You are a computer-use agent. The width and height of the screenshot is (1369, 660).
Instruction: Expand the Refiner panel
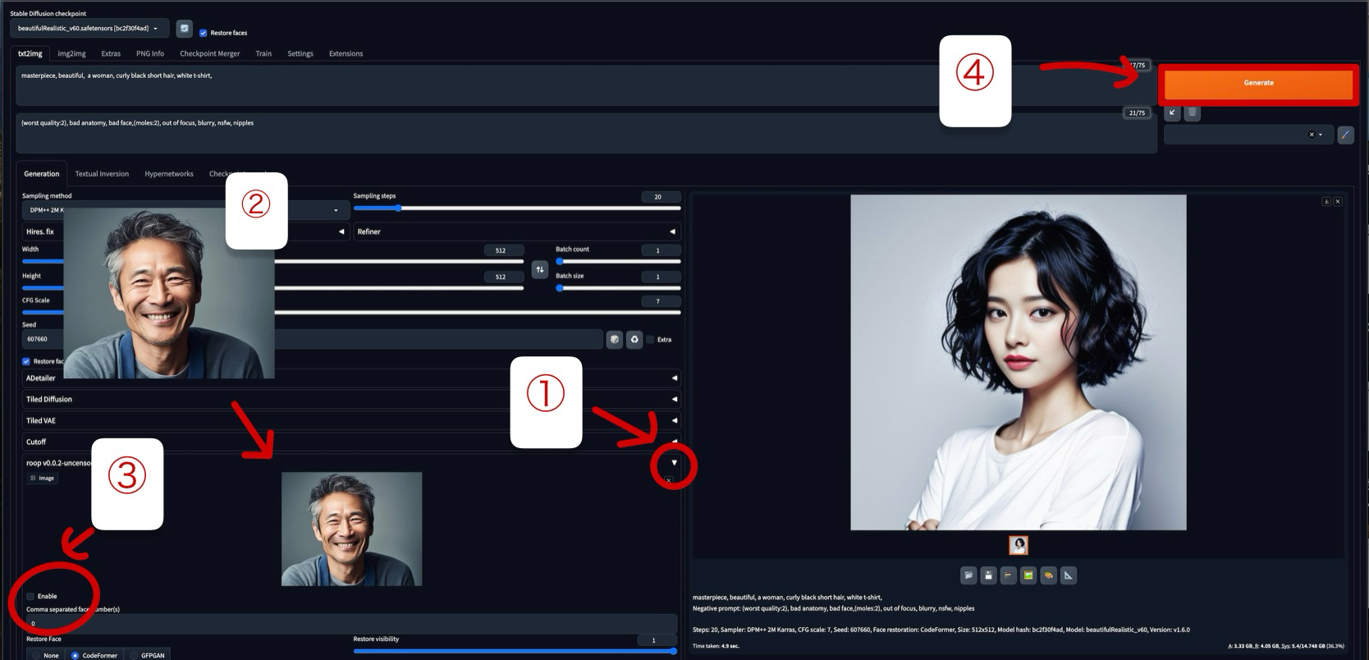(517, 231)
